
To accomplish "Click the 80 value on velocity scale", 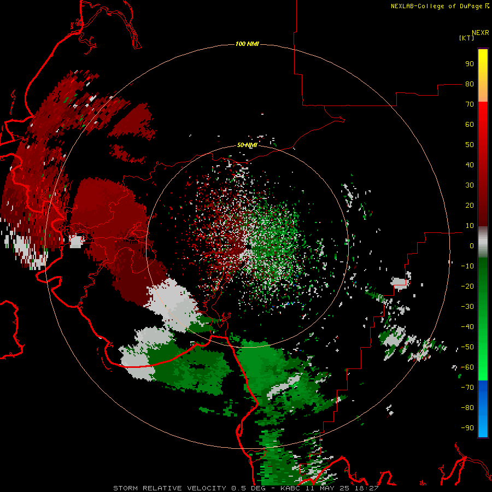I will [x=470, y=84].
